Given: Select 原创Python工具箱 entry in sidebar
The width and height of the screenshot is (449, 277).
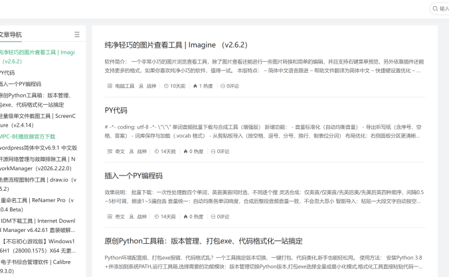Looking at the screenshot, I should tap(36, 100).
